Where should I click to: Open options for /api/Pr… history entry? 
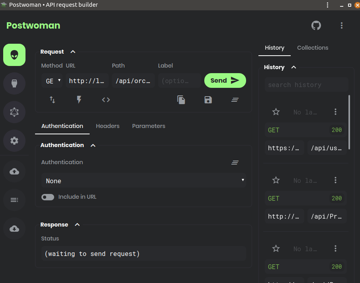tap(335, 180)
